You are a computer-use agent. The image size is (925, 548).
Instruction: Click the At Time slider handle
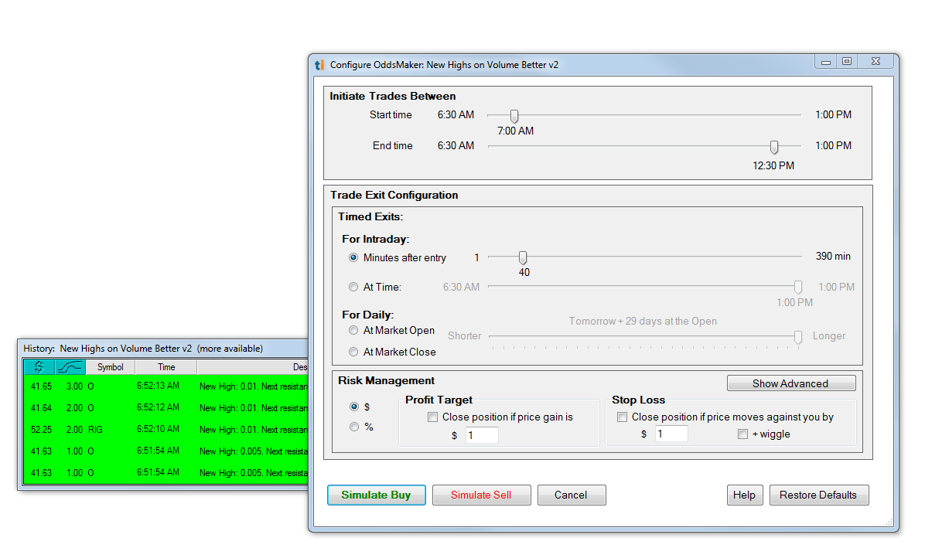(x=798, y=287)
